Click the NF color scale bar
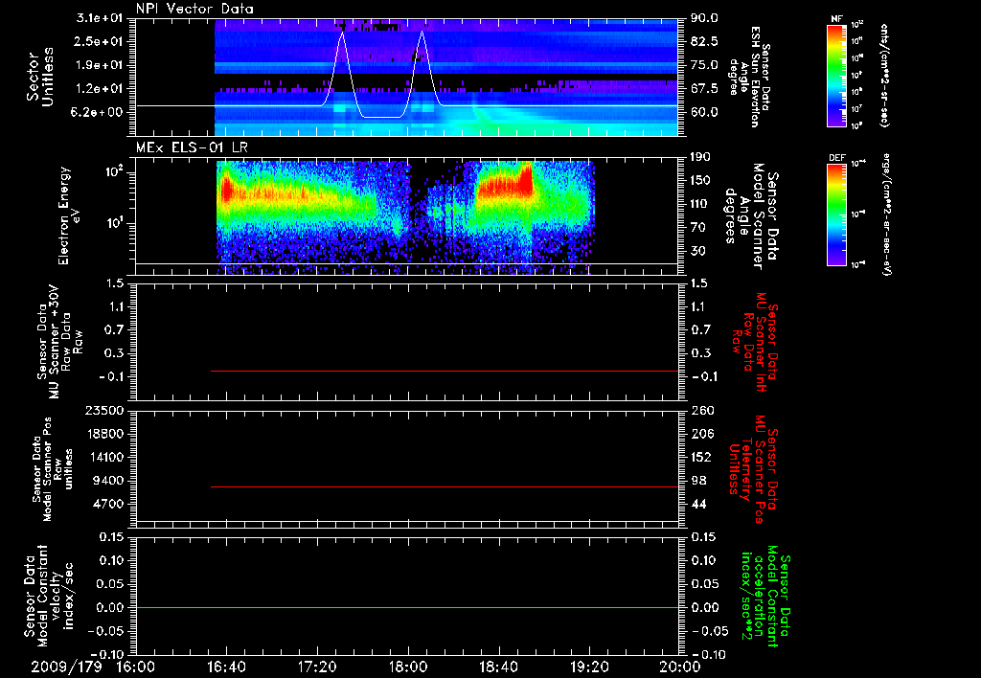The image size is (981, 678). coord(836,76)
